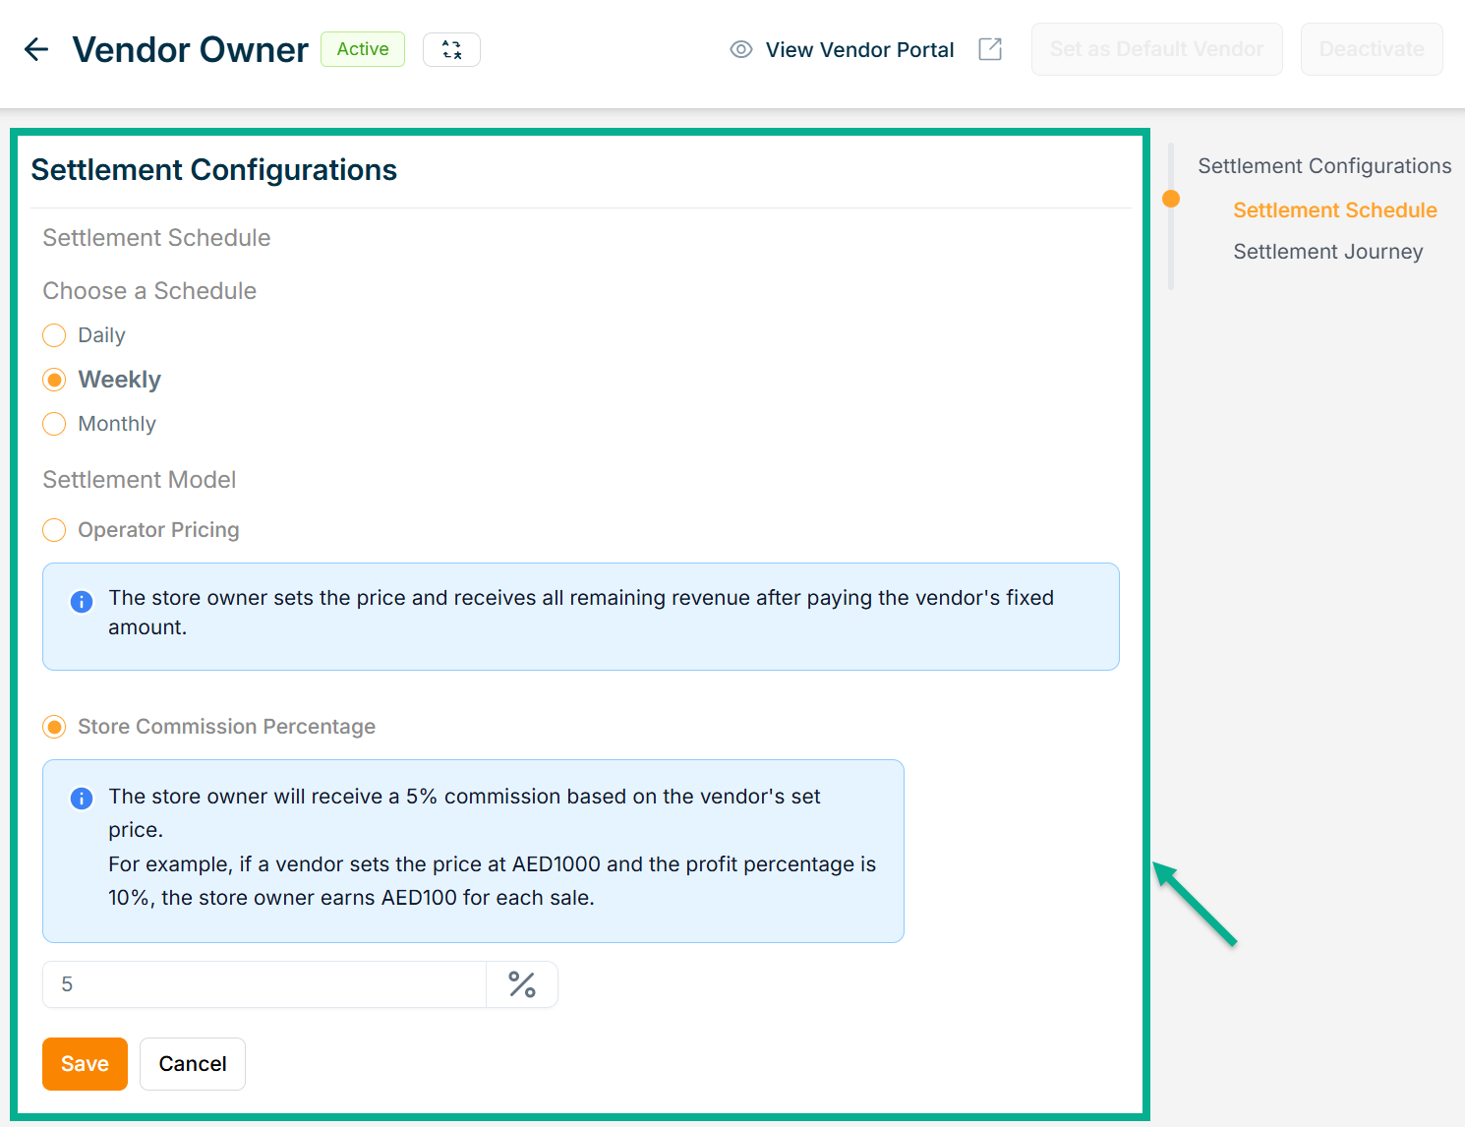1465x1127 pixels.
Task: Open View Vendor Portal link
Action: tap(859, 49)
